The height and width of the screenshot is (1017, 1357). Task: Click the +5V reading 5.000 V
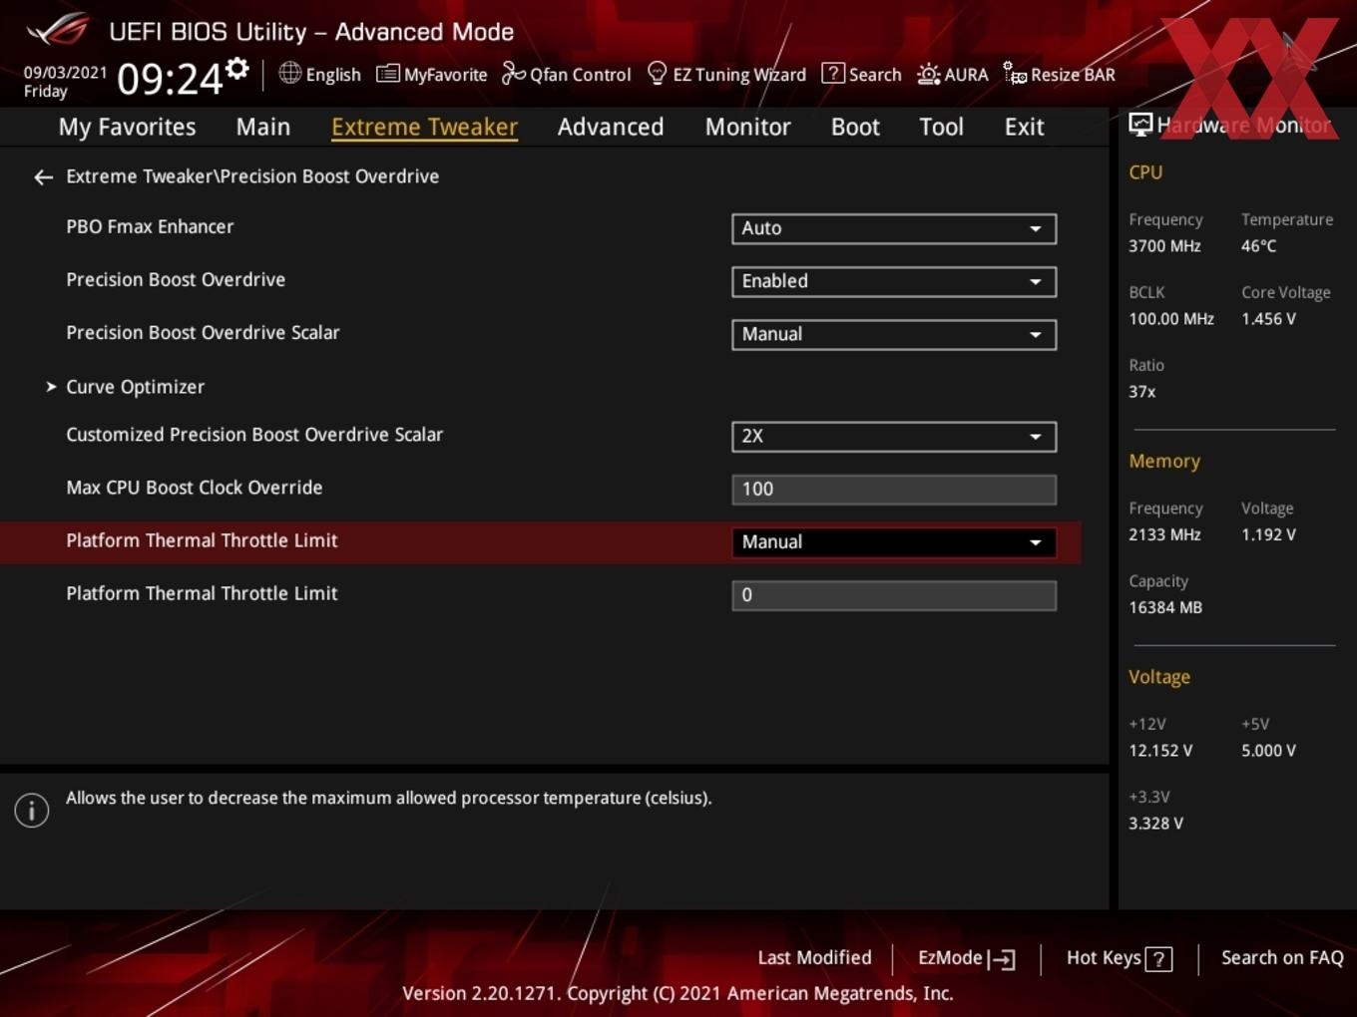pos(1268,751)
